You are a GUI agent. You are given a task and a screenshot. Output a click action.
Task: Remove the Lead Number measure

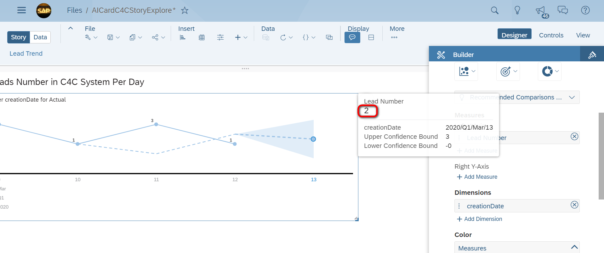click(x=574, y=137)
